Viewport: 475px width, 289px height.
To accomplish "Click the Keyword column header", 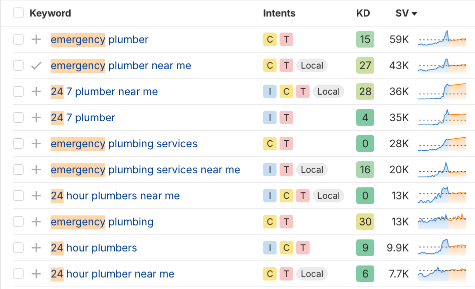I will (50, 13).
